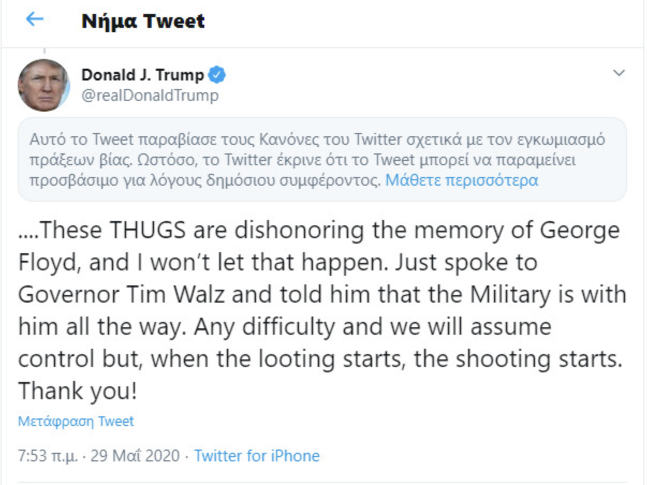Click the blue verified badge icon
The image size is (647, 485).
coord(217,75)
